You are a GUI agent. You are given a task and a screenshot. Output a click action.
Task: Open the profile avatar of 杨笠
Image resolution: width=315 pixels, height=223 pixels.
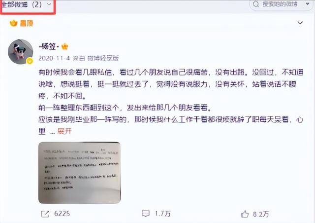(20, 52)
